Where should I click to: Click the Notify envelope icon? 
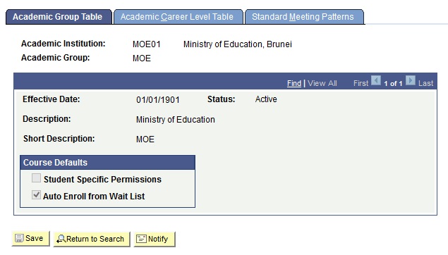[141, 239]
